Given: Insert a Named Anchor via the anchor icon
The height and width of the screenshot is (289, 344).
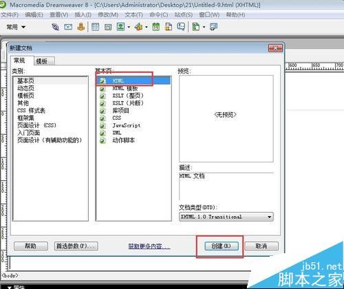Looking at the screenshot, I should click(81, 27).
